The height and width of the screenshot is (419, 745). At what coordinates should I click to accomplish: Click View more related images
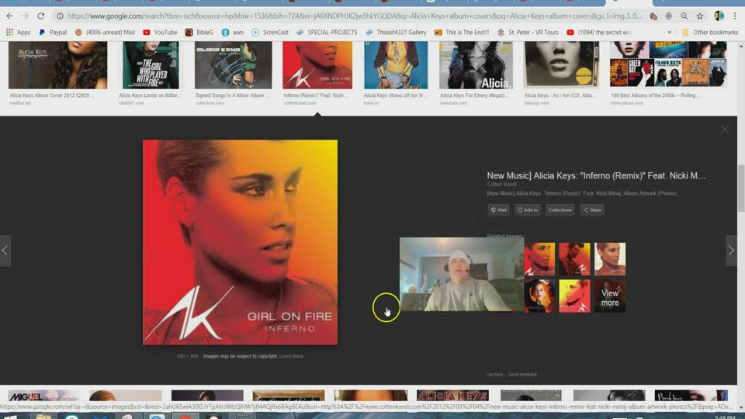(x=610, y=297)
